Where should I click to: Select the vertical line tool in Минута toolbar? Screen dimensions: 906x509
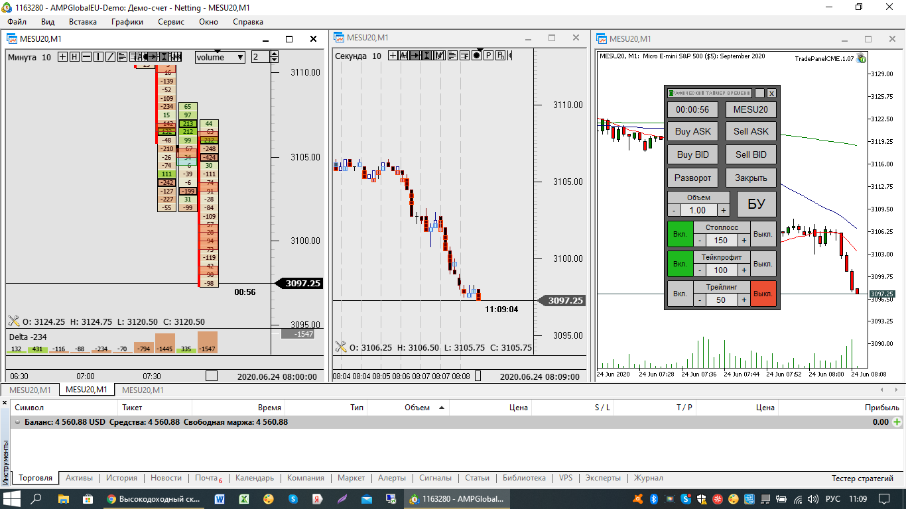[98, 57]
